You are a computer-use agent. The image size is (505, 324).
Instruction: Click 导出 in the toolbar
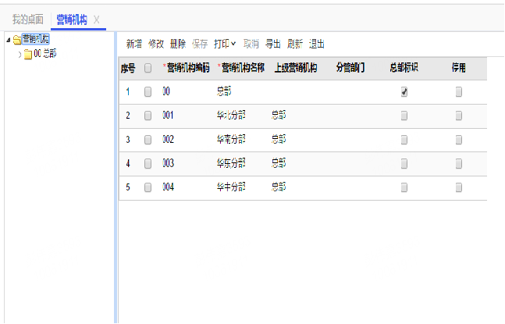pyautogui.click(x=273, y=45)
